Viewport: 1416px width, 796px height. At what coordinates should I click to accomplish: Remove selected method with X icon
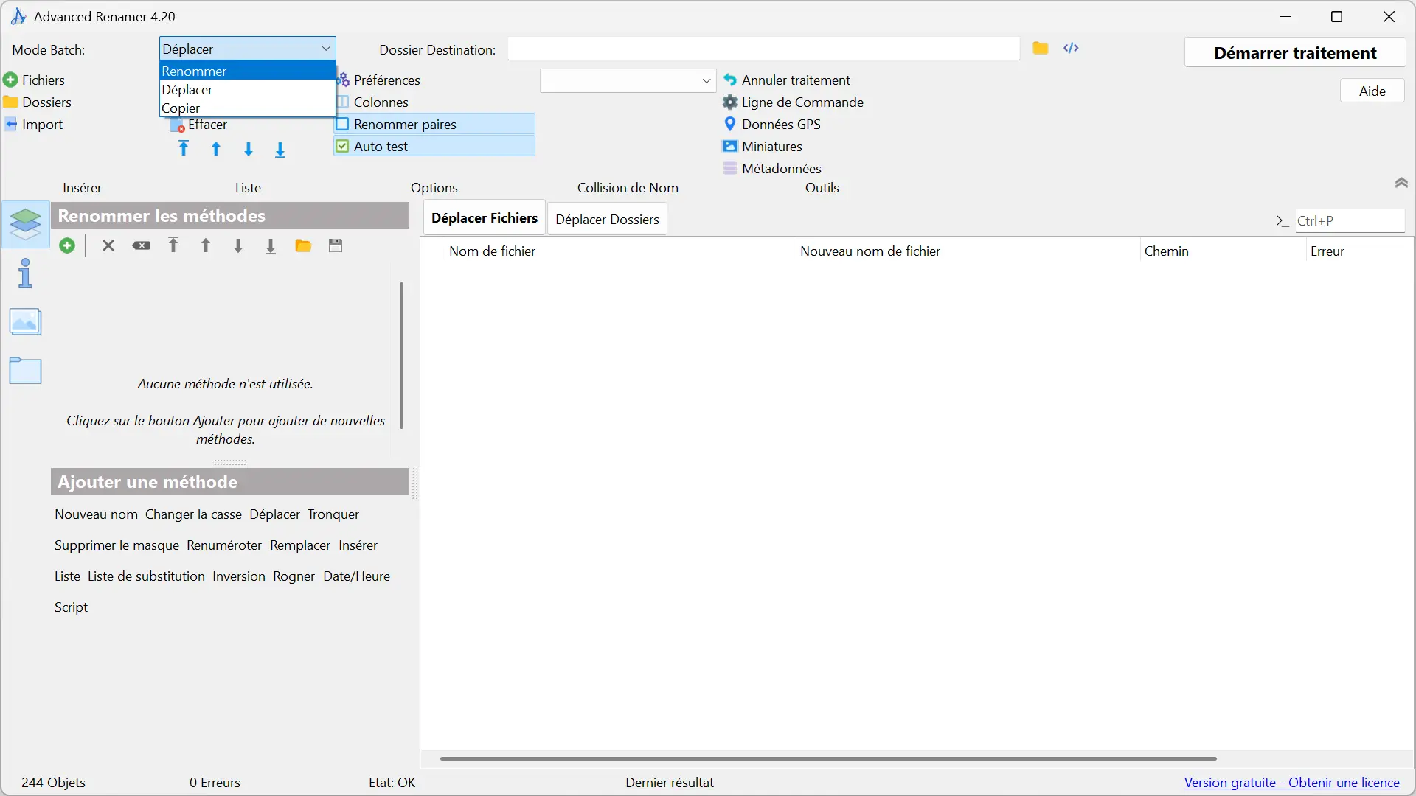click(108, 245)
